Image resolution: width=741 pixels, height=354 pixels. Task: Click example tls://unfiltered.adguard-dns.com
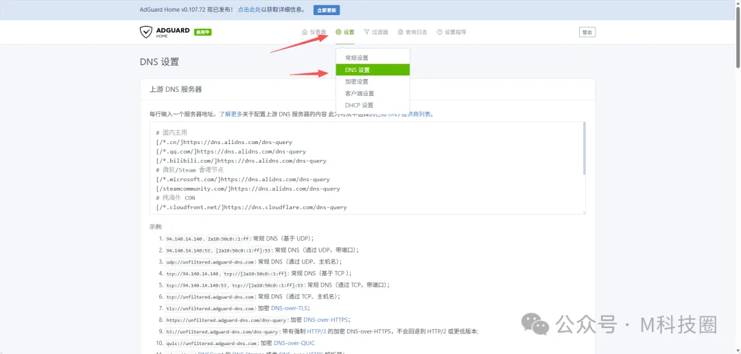click(x=211, y=309)
